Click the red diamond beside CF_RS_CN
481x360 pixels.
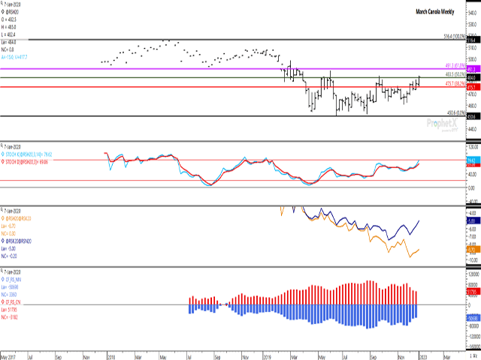point(3,302)
